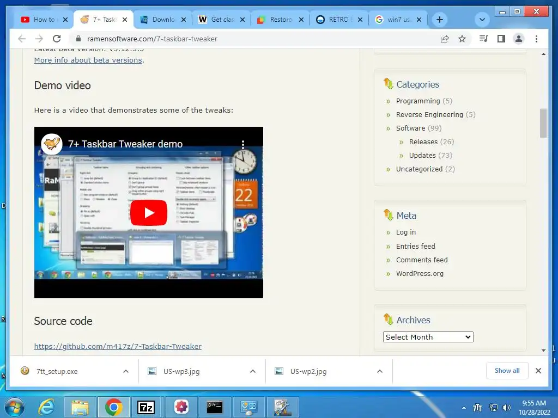
Task: Bookmark this page with the star icon
Action: (x=462, y=39)
